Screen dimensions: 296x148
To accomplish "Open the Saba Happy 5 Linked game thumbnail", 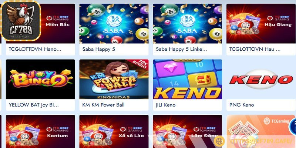I will (188, 24).
